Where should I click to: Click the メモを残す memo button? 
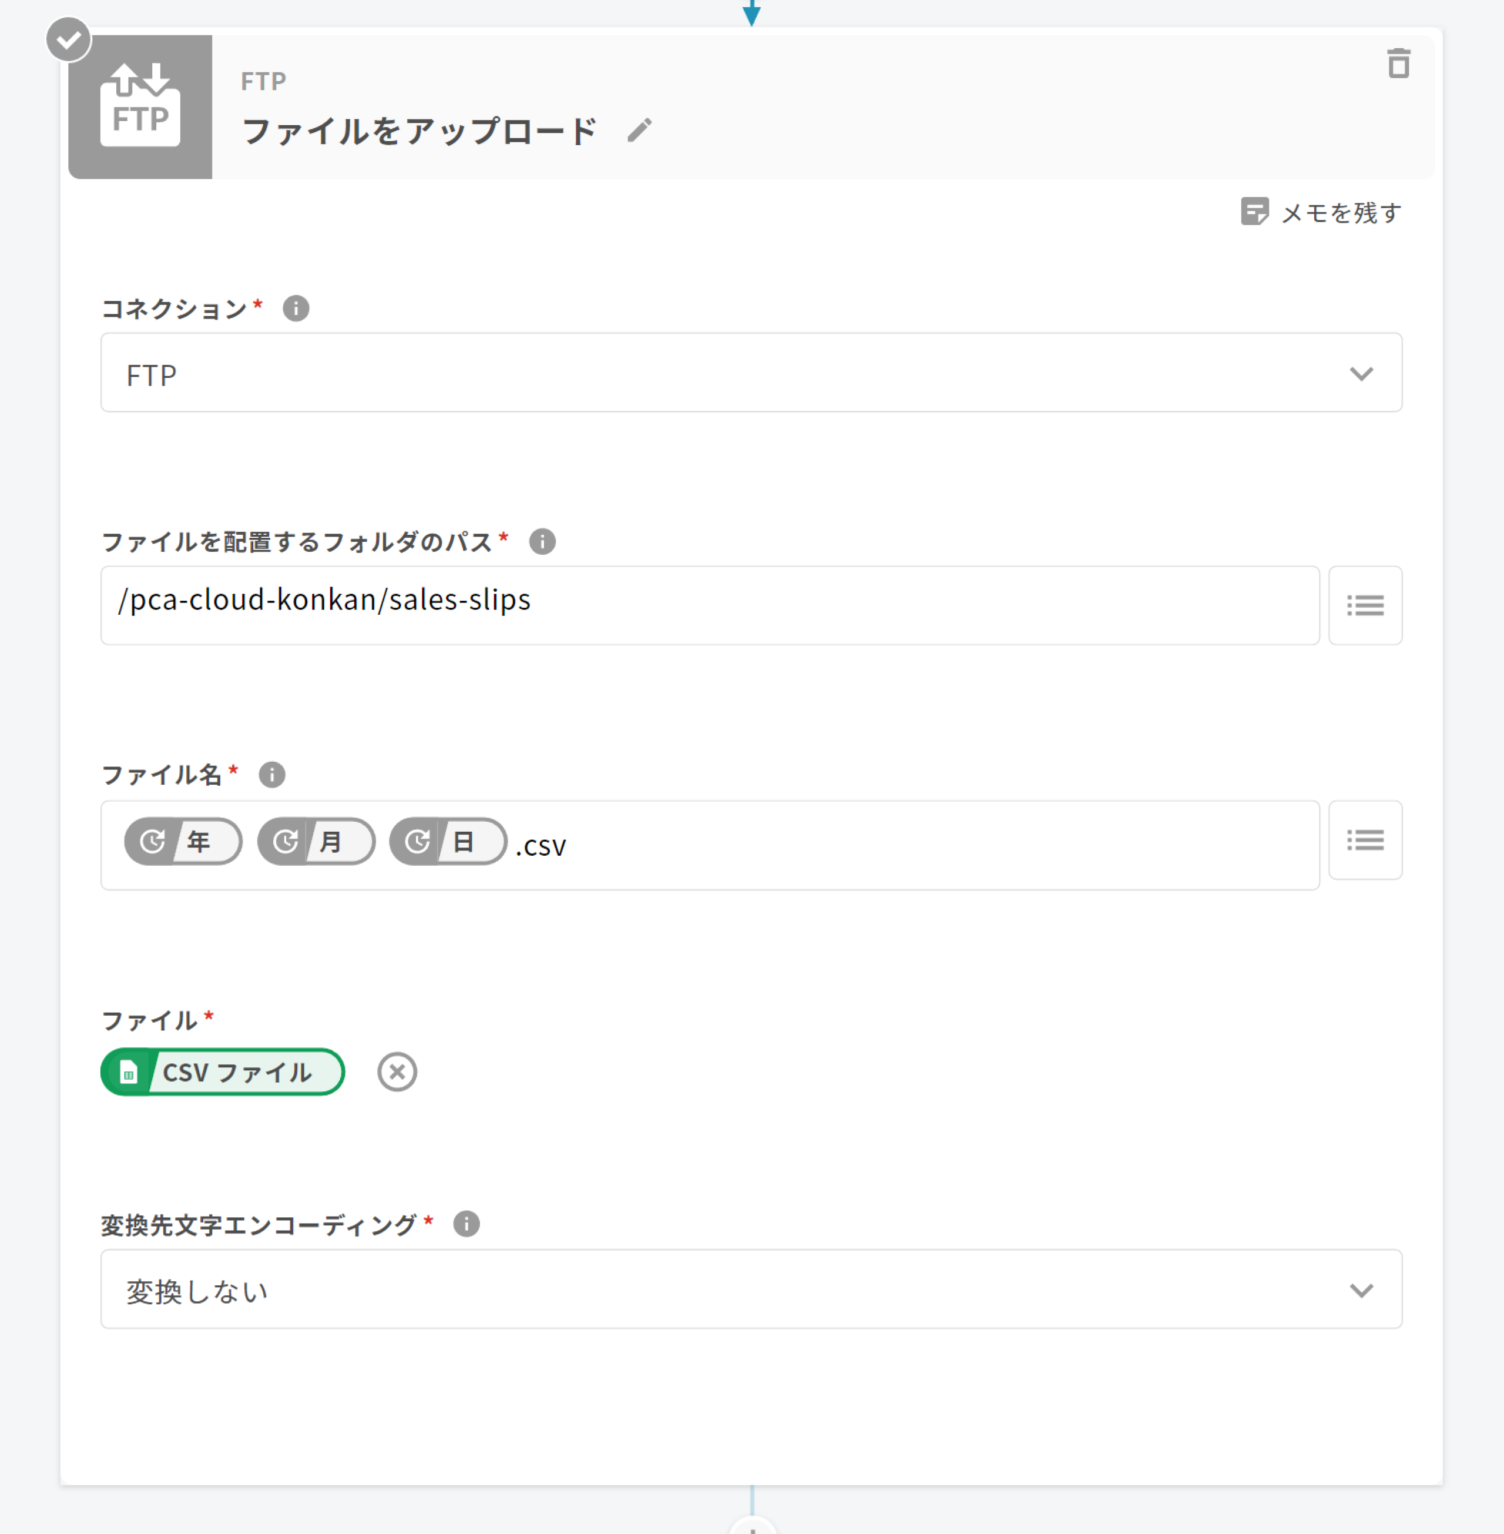(x=1321, y=213)
